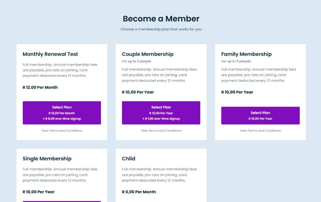Click the R 0,00 Per Month Child price
321x202 pixels.
tap(139, 192)
